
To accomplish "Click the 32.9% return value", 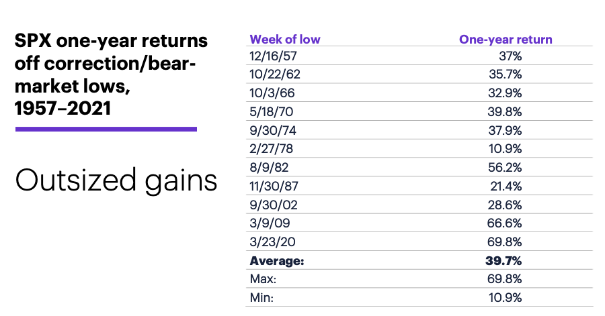I will click(505, 93).
